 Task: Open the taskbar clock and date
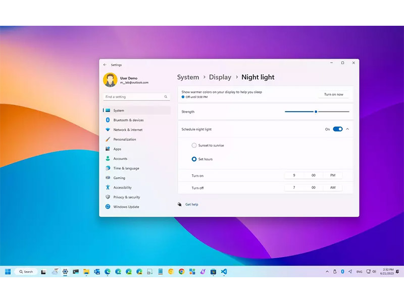pyautogui.click(x=387, y=272)
